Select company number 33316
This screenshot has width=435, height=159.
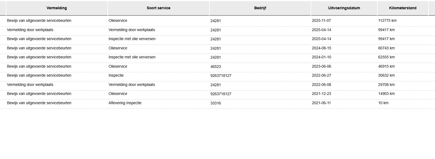(215, 103)
